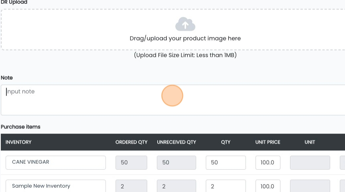
Task: Click the 'Drag/upload your product image here' text
Action: pyautogui.click(x=185, y=38)
